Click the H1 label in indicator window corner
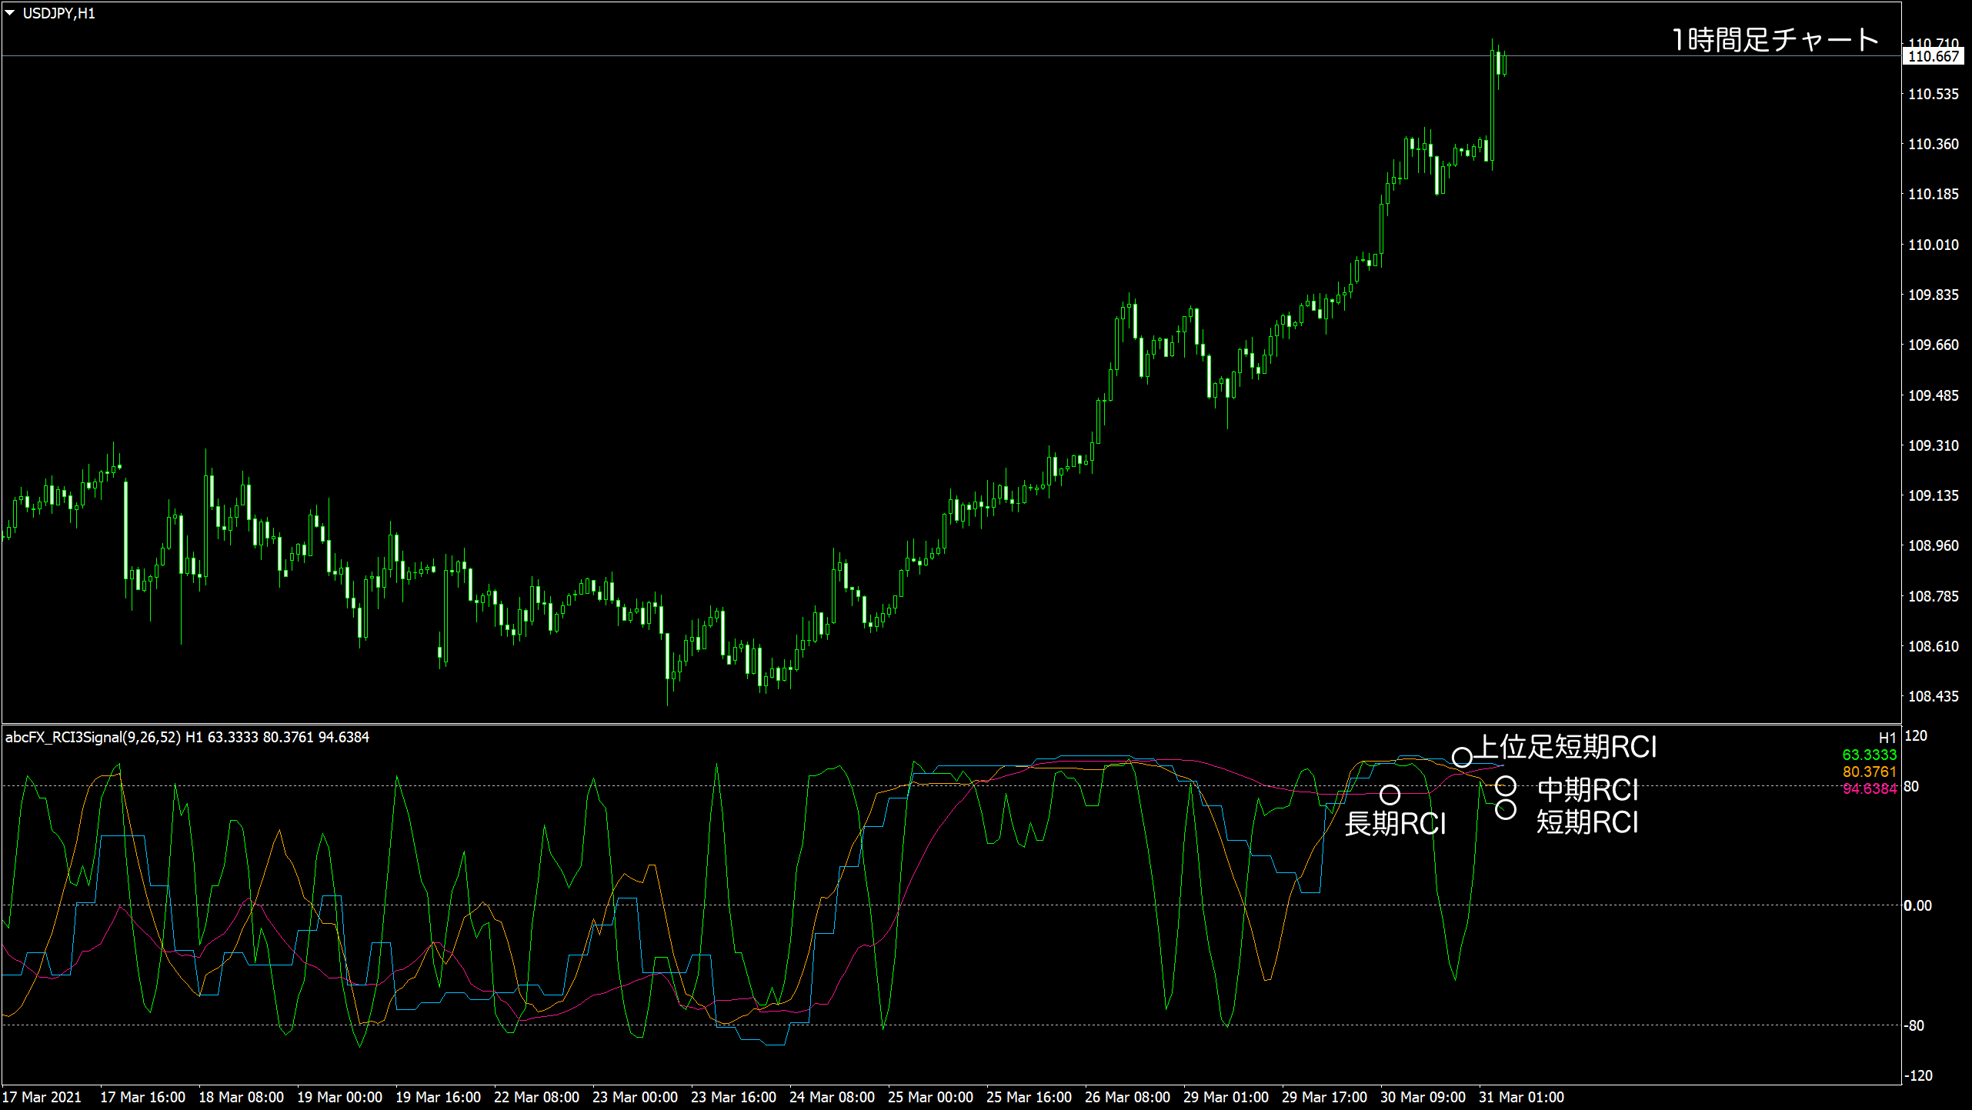This screenshot has height=1110, width=1972. (x=1887, y=738)
